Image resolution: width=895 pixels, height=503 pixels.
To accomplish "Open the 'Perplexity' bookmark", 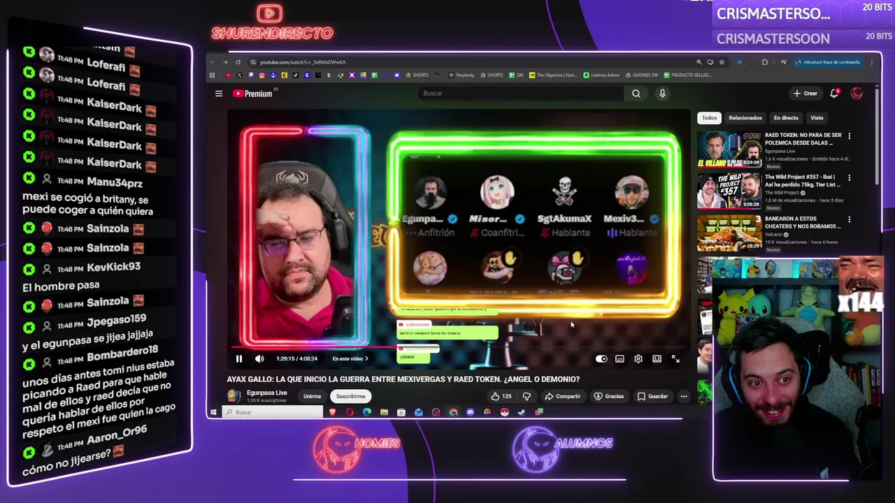I will tap(461, 75).
